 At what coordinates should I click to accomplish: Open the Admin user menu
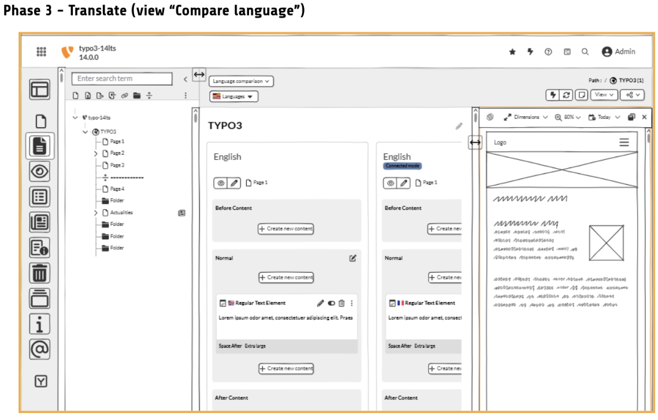pos(618,52)
